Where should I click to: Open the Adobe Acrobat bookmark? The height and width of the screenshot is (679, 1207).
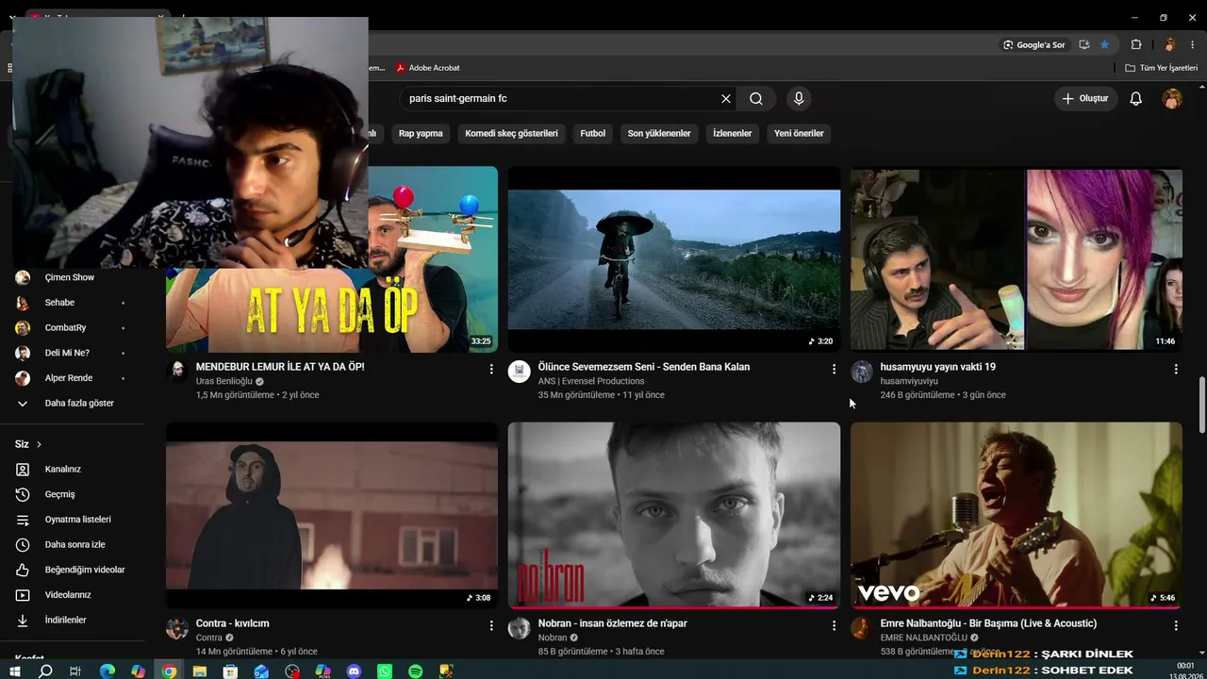[428, 68]
